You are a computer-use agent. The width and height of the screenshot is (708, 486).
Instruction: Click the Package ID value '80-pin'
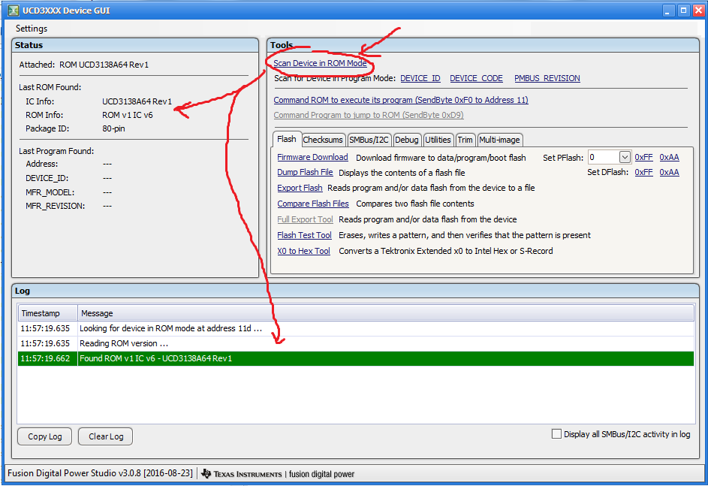[113, 128]
